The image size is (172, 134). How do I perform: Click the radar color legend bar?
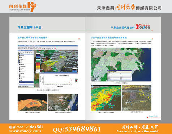[x=38, y=62]
